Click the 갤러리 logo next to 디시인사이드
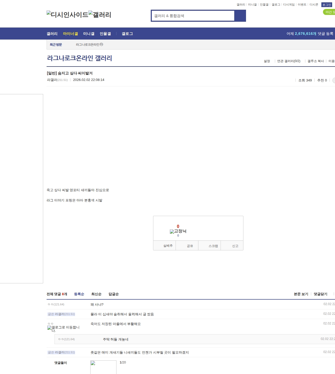The width and height of the screenshot is (335, 374). pyautogui.click(x=100, y=14)
